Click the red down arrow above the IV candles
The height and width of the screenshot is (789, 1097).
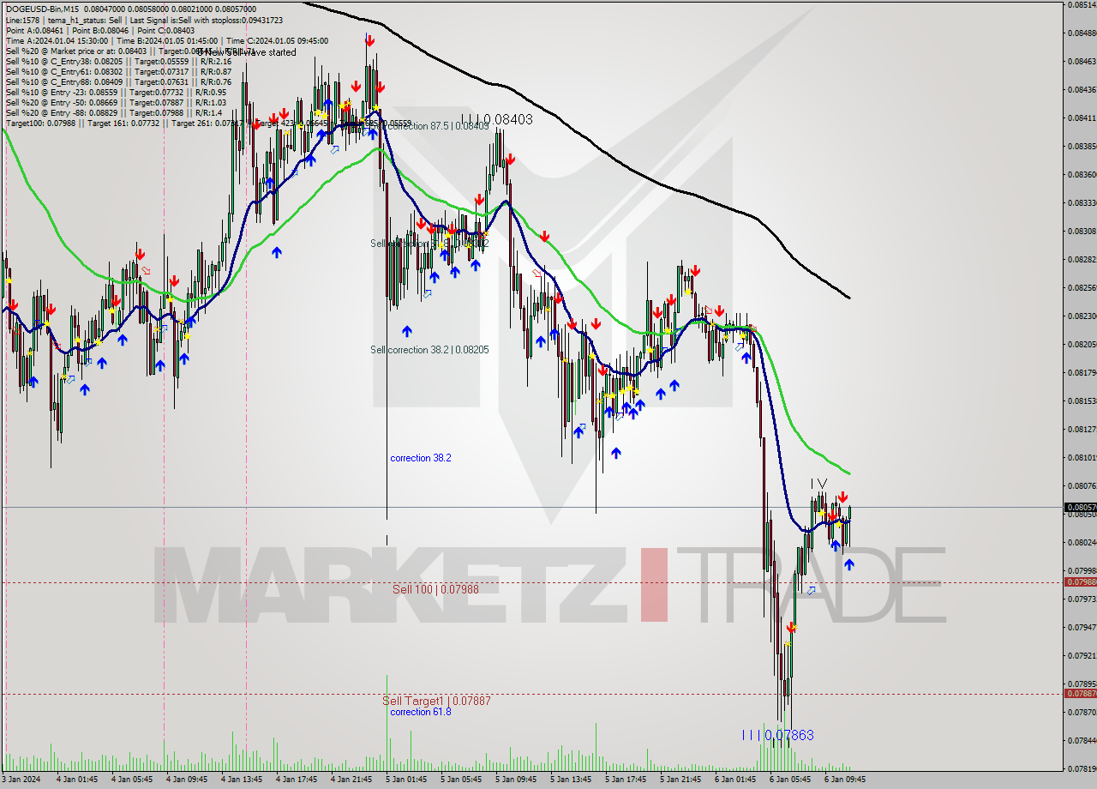click(x=843, y=497)
